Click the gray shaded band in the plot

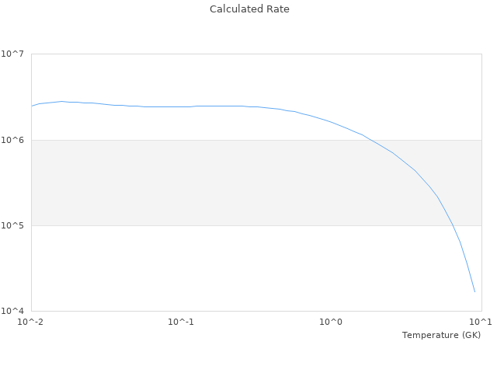194,183
